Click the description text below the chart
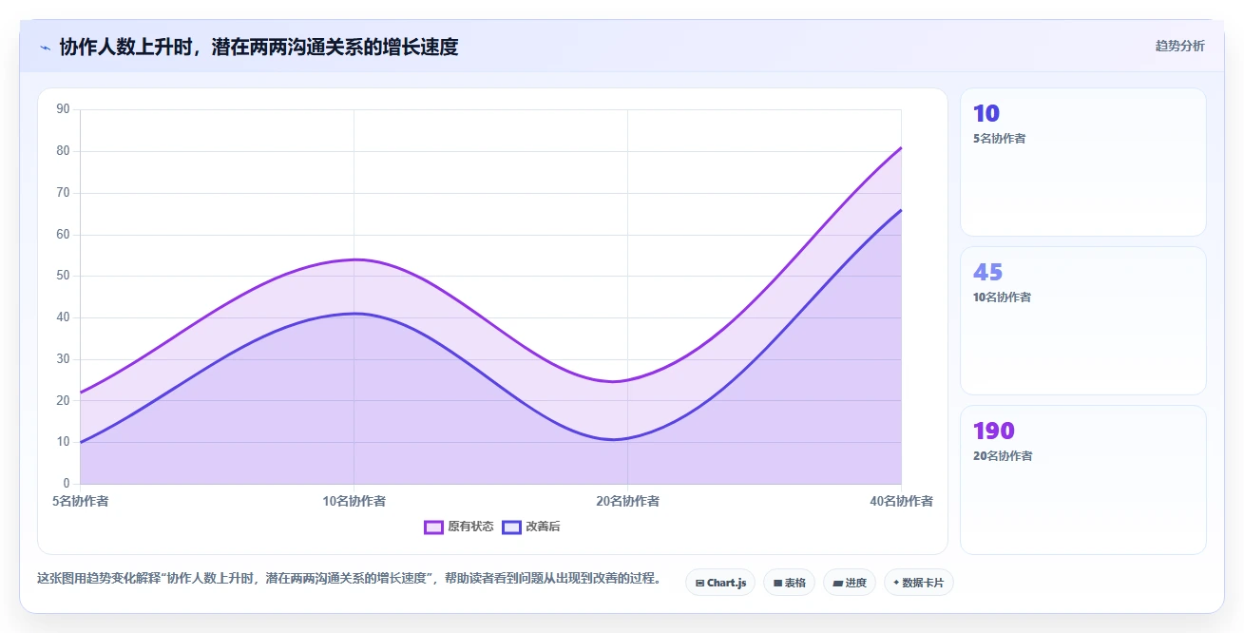The height and width of the screenshot is (633, 1244). (x=350, y=578)
